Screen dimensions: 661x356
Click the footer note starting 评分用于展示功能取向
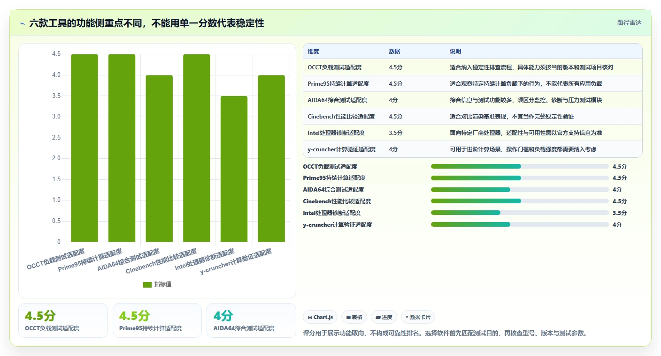tap(446, 334)
